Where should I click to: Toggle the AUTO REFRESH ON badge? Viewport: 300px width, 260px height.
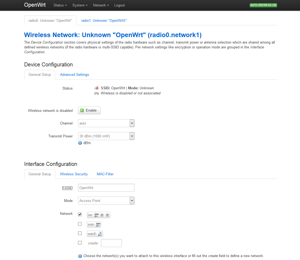pos(263,5)
